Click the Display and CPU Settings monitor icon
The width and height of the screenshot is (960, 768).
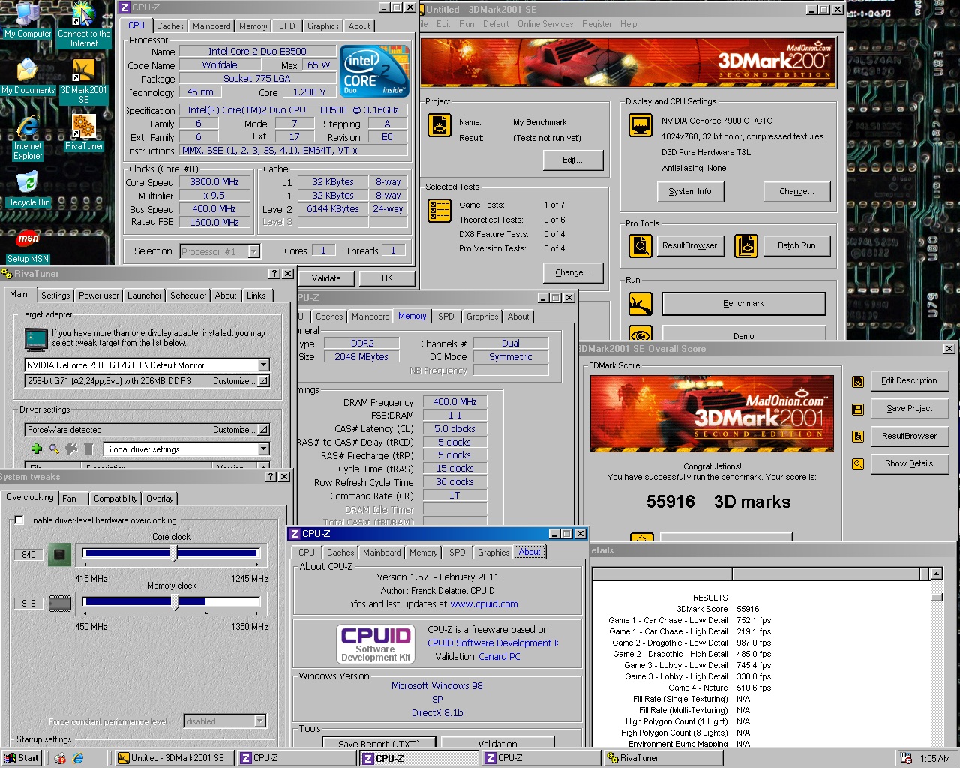[x=640, y=125]
